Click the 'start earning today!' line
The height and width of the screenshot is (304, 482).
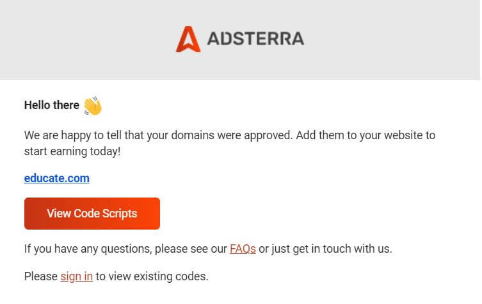[72, 153]
